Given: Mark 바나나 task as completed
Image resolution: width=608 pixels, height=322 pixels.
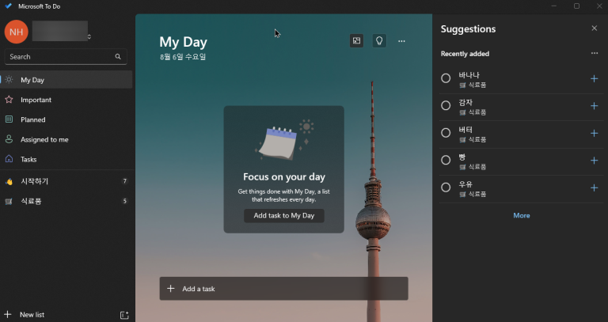Looking at the screenshot, I should click(x=446, y=78).
